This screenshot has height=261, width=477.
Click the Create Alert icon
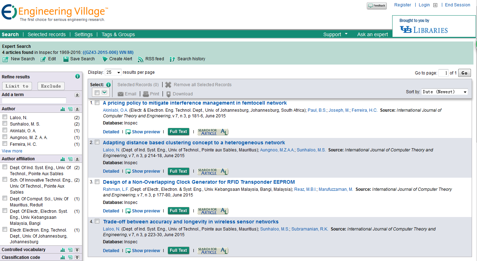[x=105, y=59]
